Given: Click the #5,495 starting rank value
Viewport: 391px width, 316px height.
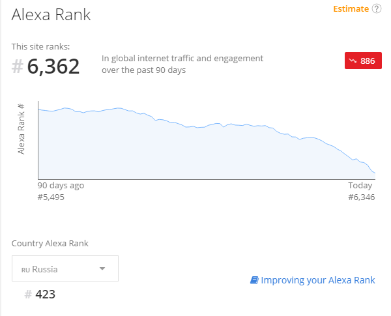Looking at the screenshot, I should tap(51, 197).
